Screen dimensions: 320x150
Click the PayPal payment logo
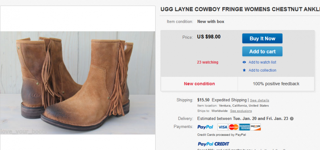205,127
